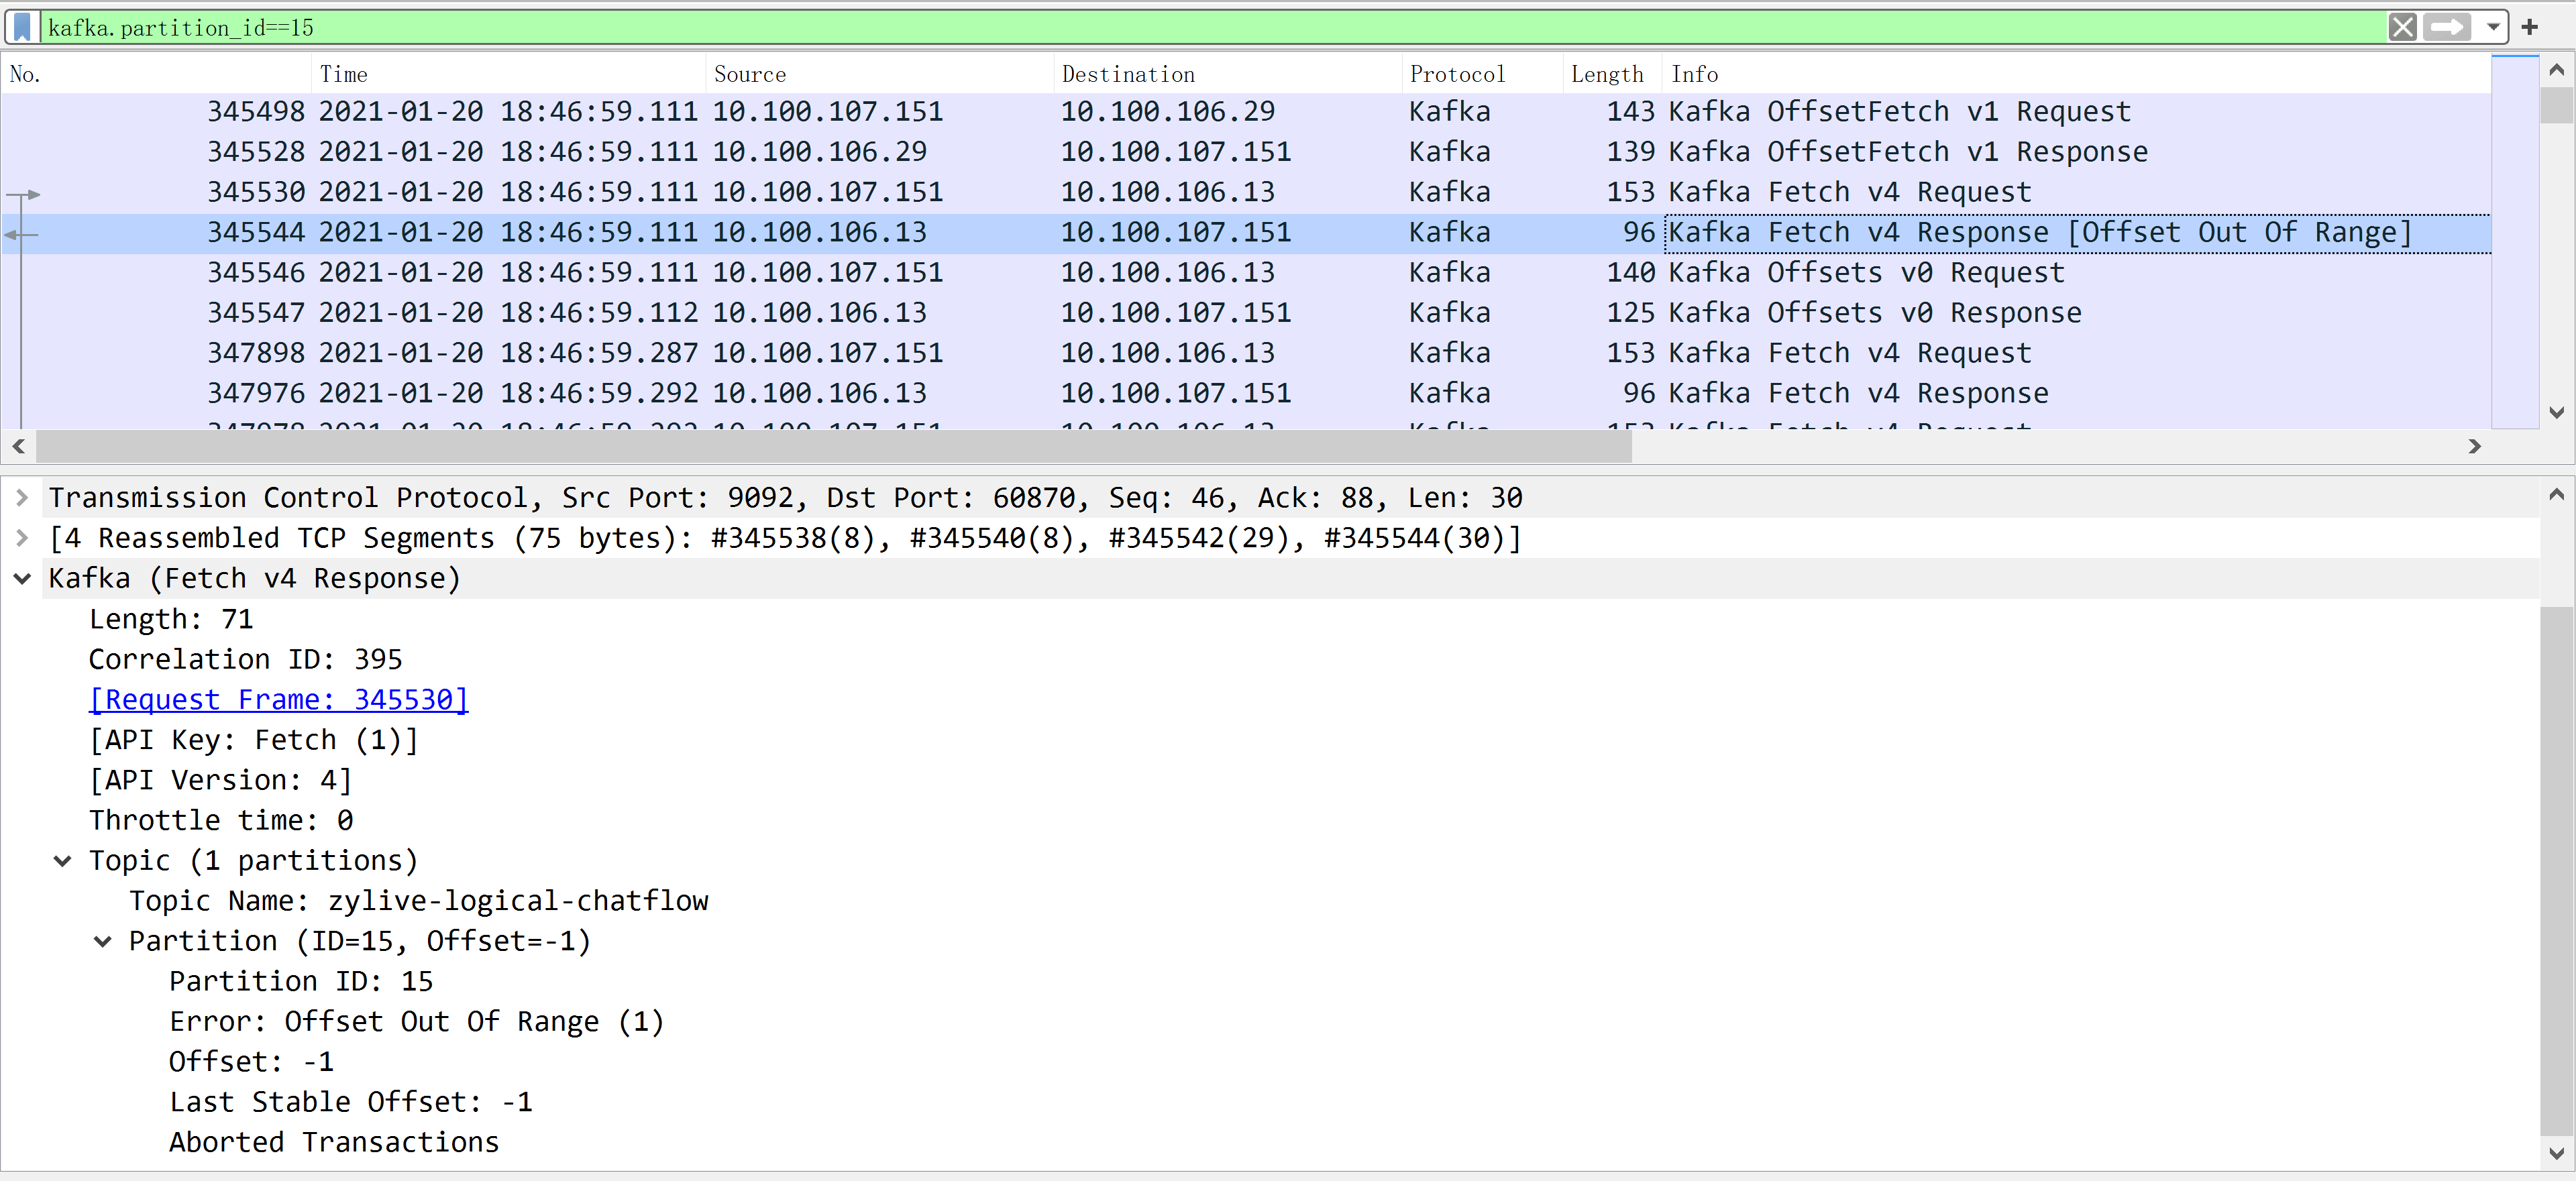Click in the kafka.partition_id filter field
Screen dimensions: 2576x1181
pyautogui.click(x=1200, y=27)
